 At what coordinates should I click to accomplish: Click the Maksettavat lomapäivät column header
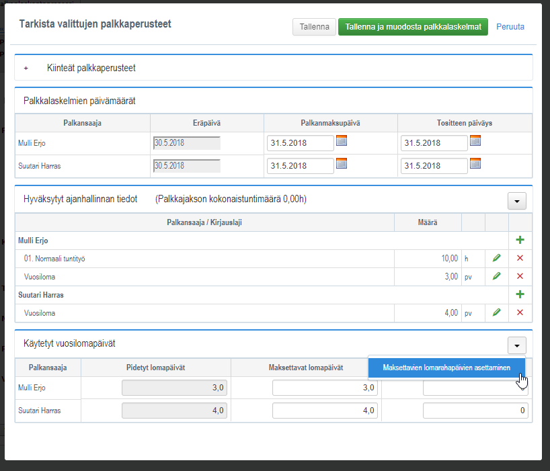pyautogui.click(x=306, y=368)
